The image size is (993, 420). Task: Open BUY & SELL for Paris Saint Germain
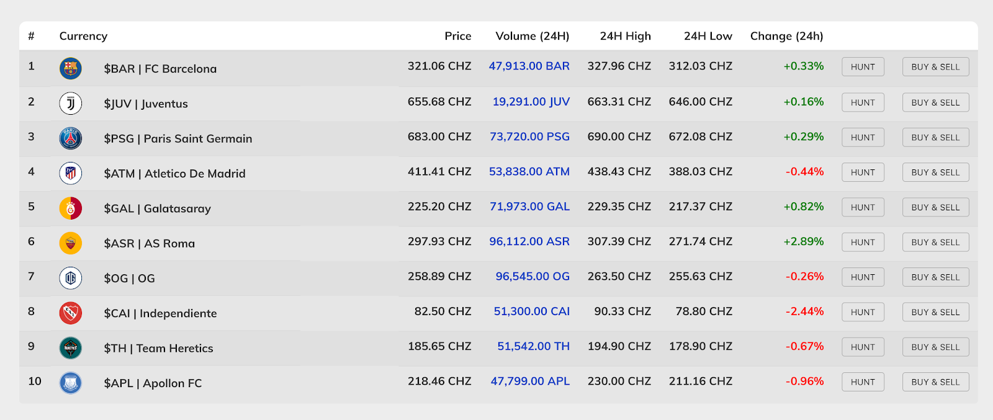(x=935, y=137)
